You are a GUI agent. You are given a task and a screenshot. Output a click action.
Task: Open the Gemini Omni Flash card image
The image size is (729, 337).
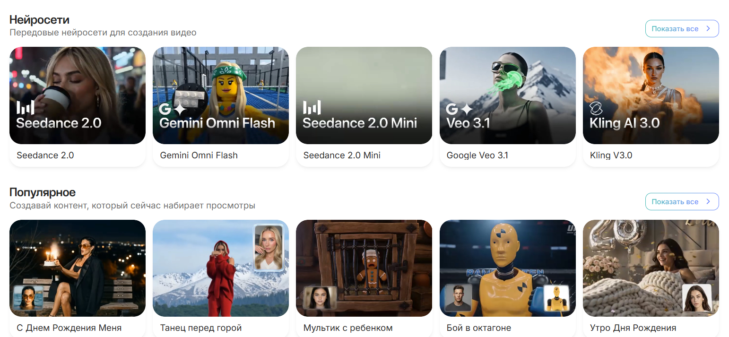[x=221, y=95]
